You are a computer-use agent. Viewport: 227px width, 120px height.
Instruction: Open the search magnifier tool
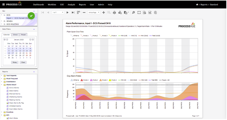(x=133, y=13)
